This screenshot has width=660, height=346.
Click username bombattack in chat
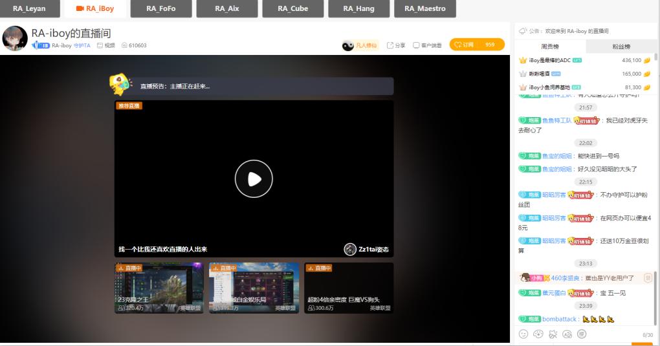559,319
